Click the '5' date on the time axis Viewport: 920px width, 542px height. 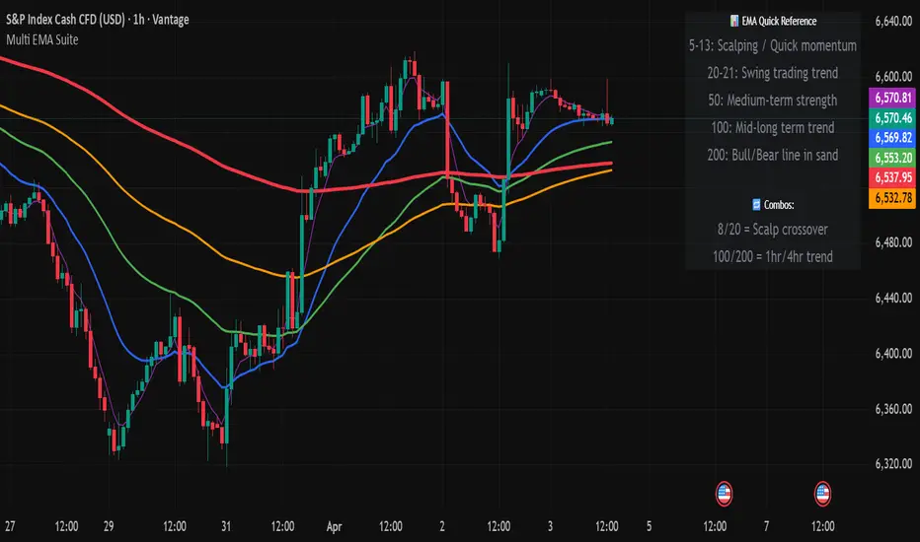coord(649,526)
